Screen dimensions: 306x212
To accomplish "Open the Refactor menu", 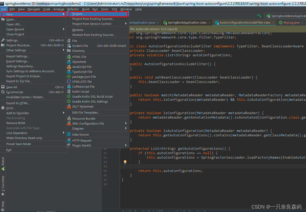I will [x=73, y=9].
